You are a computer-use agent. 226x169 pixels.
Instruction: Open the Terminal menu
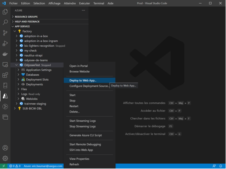[x=98, y=3]
